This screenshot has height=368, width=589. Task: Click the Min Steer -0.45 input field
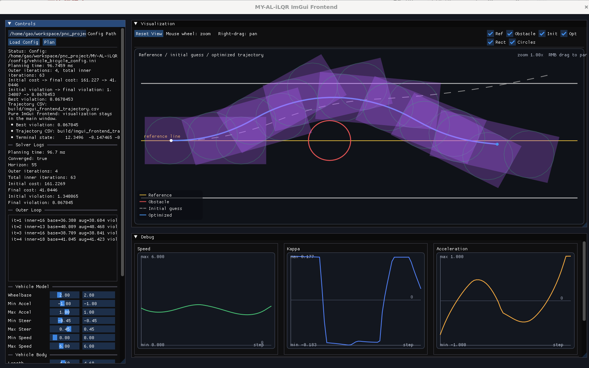point(99,321)
